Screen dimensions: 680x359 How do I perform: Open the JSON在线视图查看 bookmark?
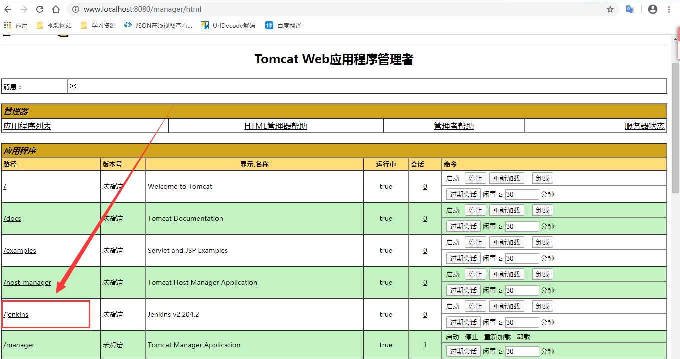click(x=158, y=25)
